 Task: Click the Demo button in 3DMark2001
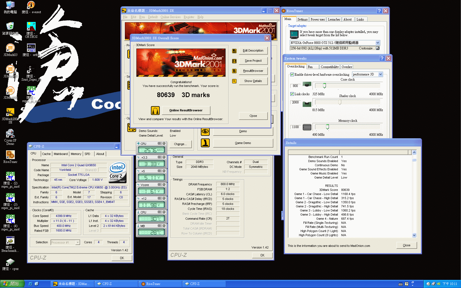pyautogui.click(x=243, y=131)
